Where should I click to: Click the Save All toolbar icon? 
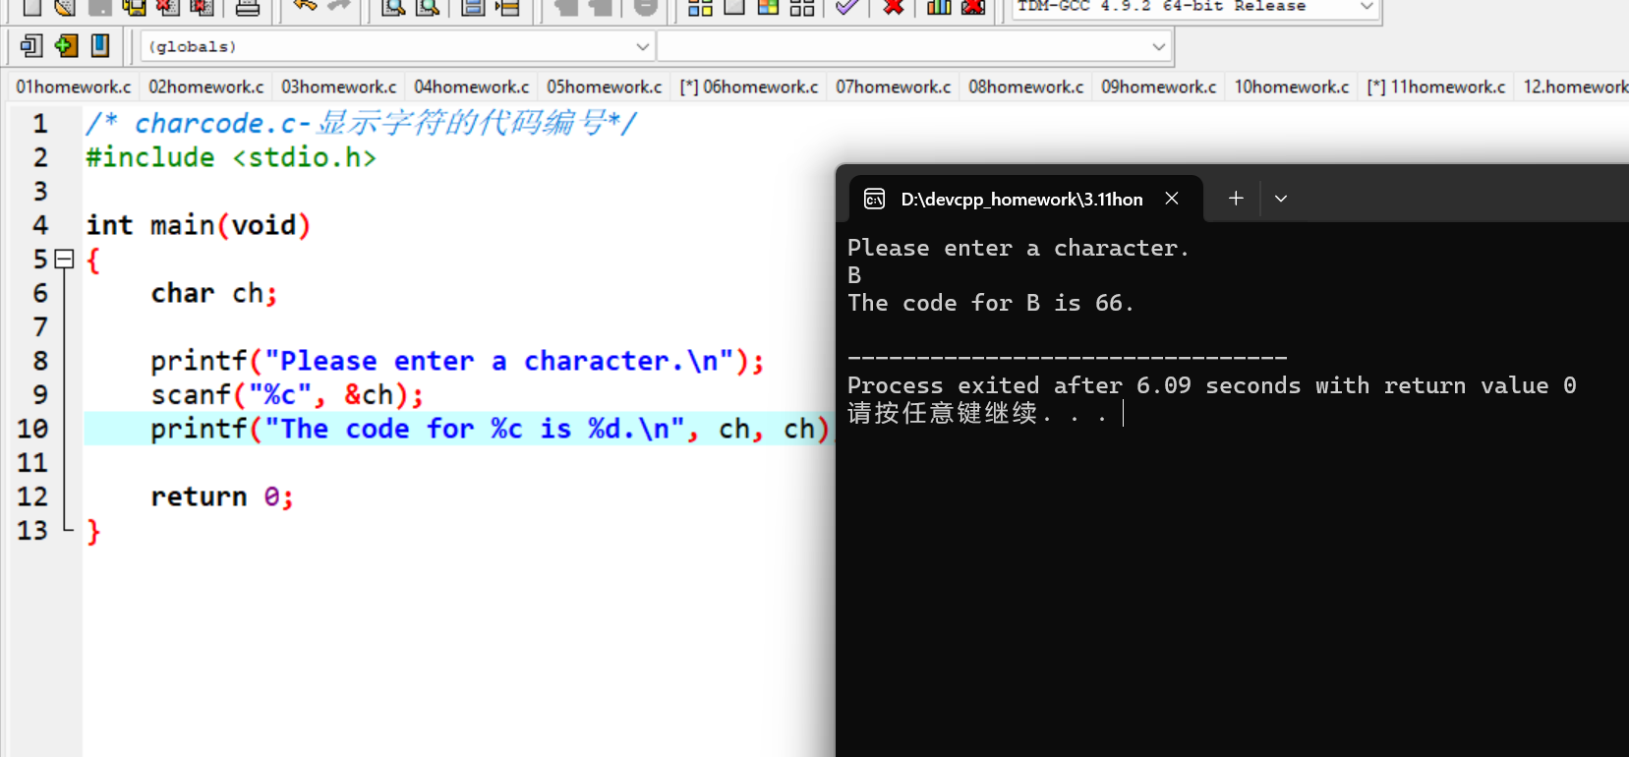tap(134, 7)
